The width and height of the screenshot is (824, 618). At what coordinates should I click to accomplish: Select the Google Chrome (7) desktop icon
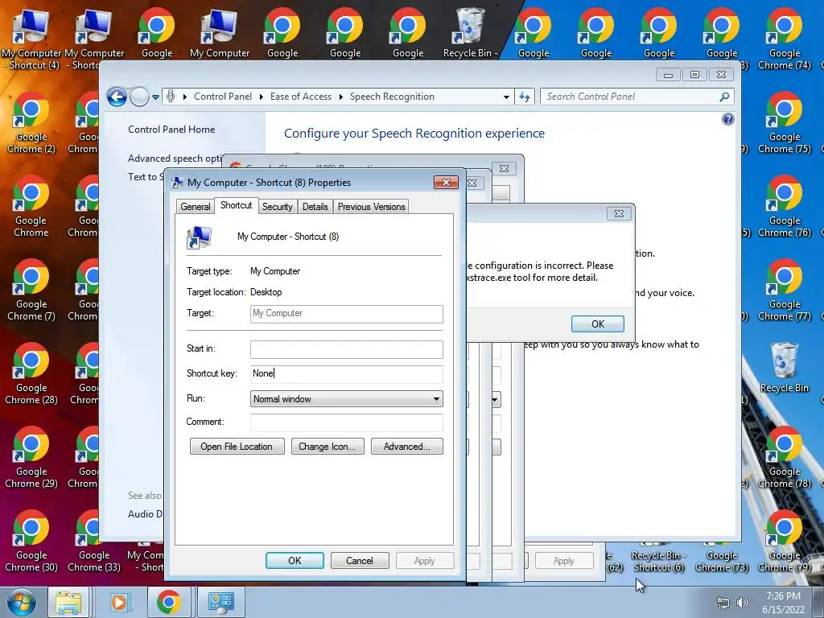(x=31, y=290)
